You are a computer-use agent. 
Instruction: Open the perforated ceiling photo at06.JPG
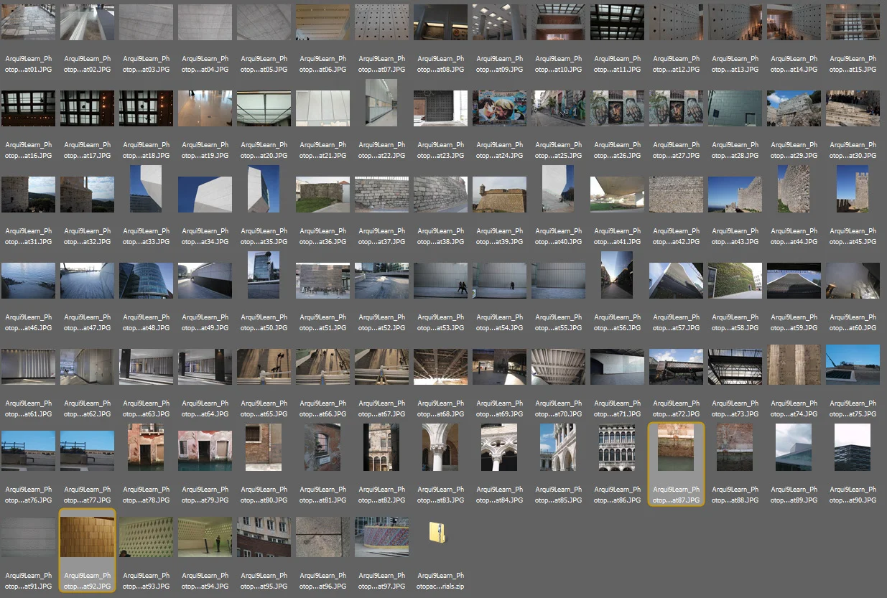[322, 22]
